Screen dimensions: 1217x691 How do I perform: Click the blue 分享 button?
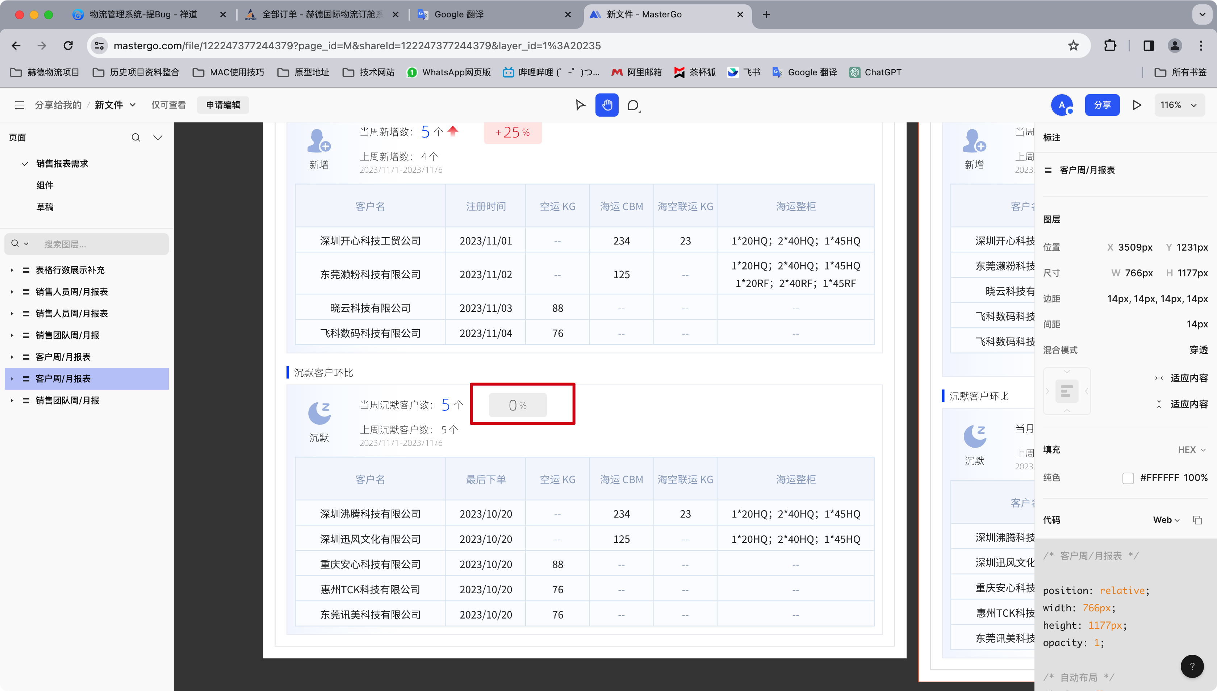point(1102,105)
